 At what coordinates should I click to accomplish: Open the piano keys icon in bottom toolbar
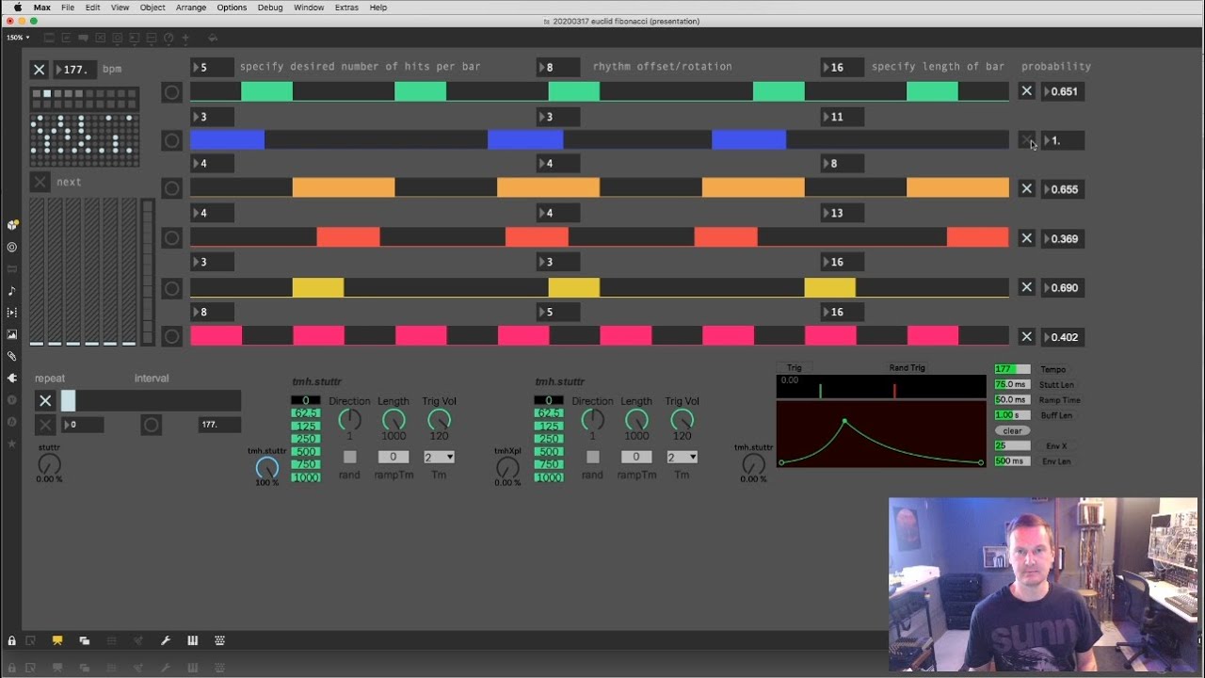[x=192, y=641]
